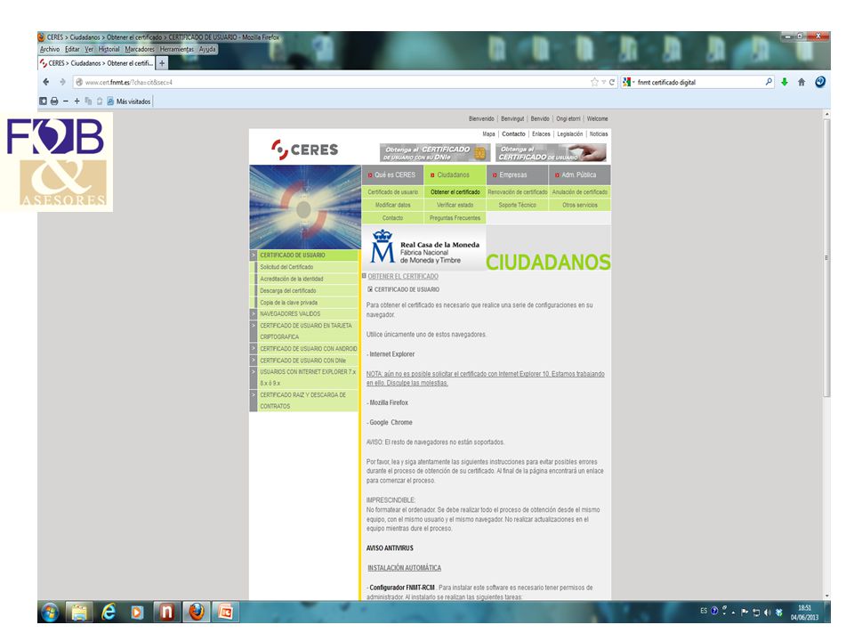This screenshot has width=854, height=641.
Task: Open the Windows Start menu
Action: (50, 613)
